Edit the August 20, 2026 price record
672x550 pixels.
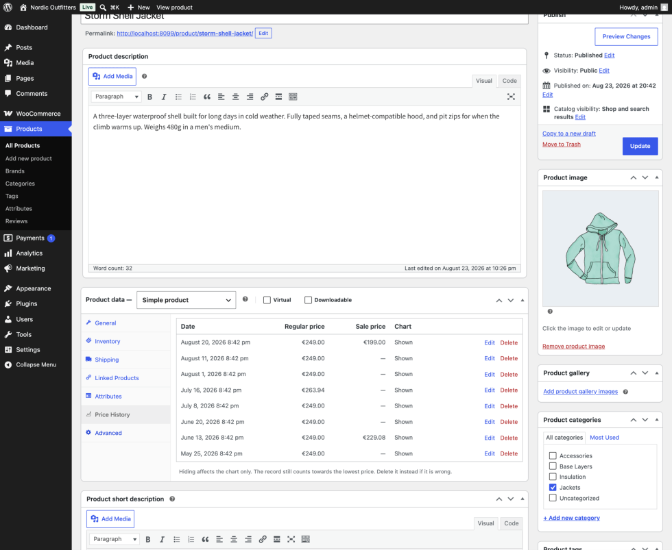[490, 342]
